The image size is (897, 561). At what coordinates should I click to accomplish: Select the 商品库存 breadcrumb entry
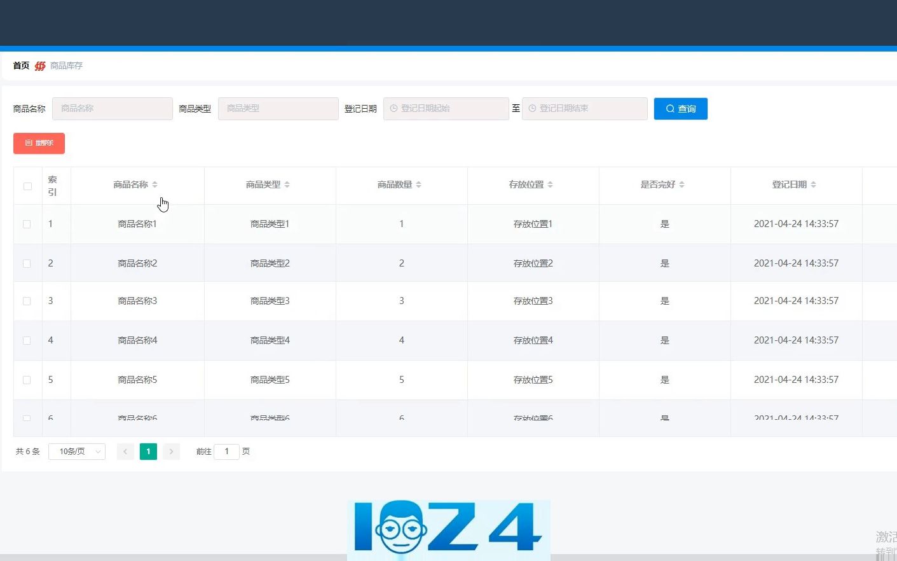pos(66,66)
